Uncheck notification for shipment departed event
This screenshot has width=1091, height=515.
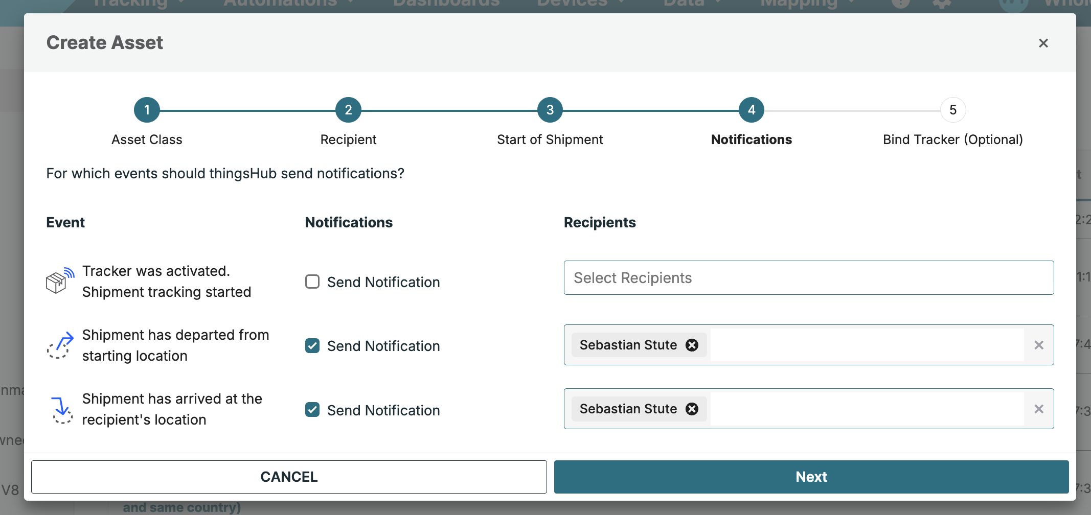click(x=312, y=346)
